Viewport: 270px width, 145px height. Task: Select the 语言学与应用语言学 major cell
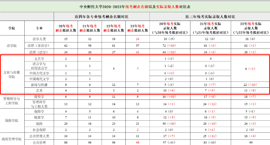pos(39,66)
